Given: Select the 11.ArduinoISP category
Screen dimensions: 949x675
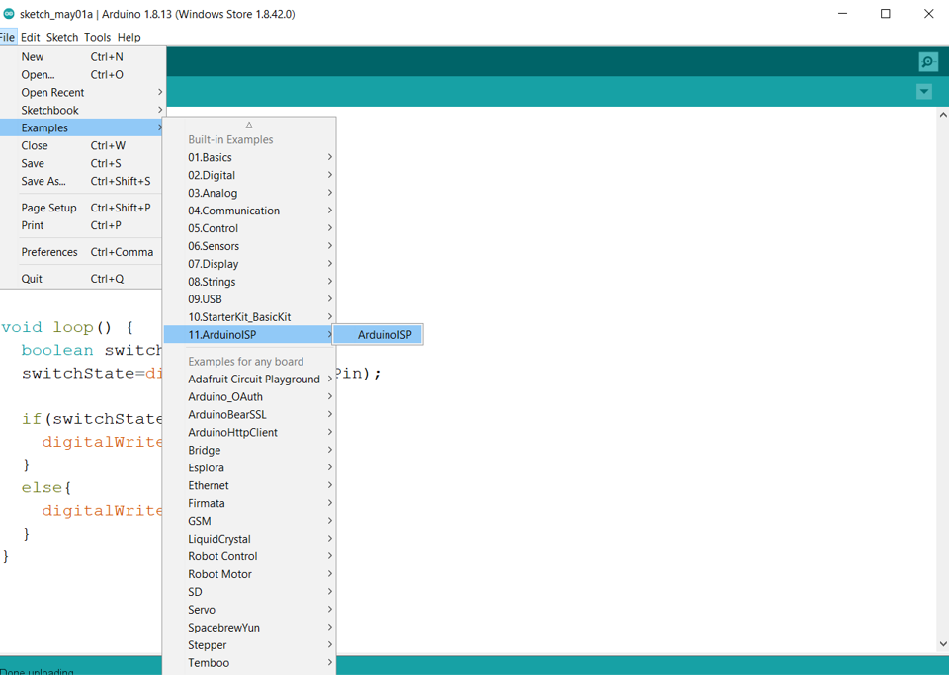Looking at the screenshot, I should (249, 334).
